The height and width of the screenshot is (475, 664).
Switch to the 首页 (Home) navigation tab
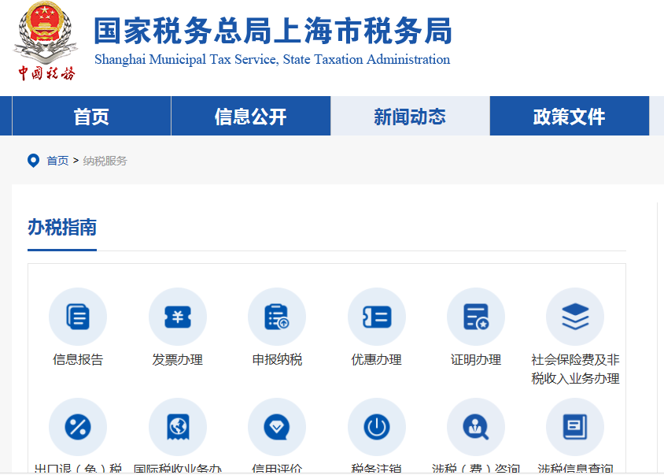90,116
